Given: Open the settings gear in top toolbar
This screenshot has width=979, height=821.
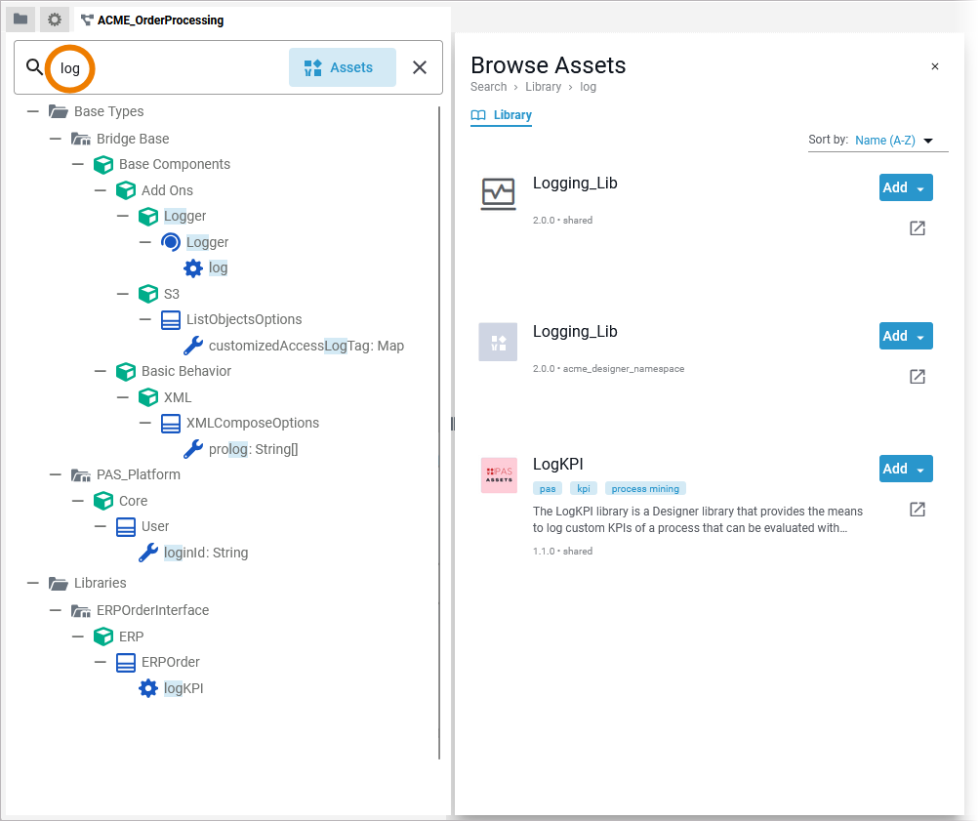Looking at the screenshot, I should click(x=55, y=20).
